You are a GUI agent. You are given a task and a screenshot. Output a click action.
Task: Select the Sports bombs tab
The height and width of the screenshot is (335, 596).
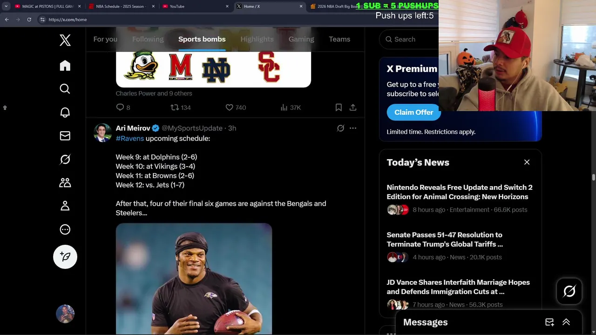202,39
